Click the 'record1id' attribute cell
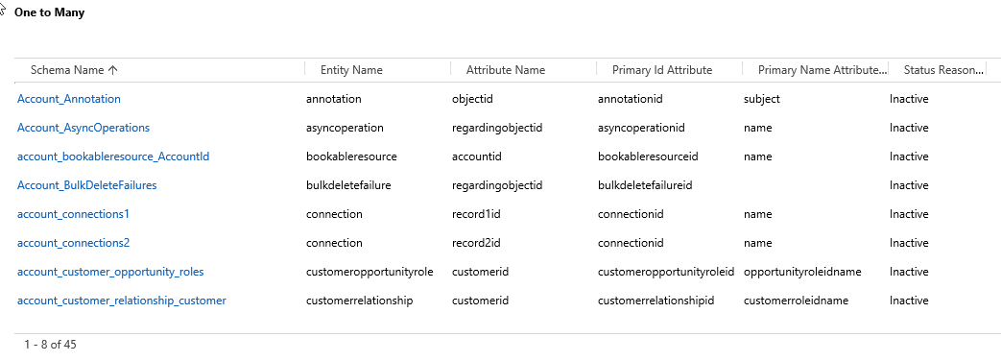This screenshot has width=1001, height=361. [x=476, y=214]
